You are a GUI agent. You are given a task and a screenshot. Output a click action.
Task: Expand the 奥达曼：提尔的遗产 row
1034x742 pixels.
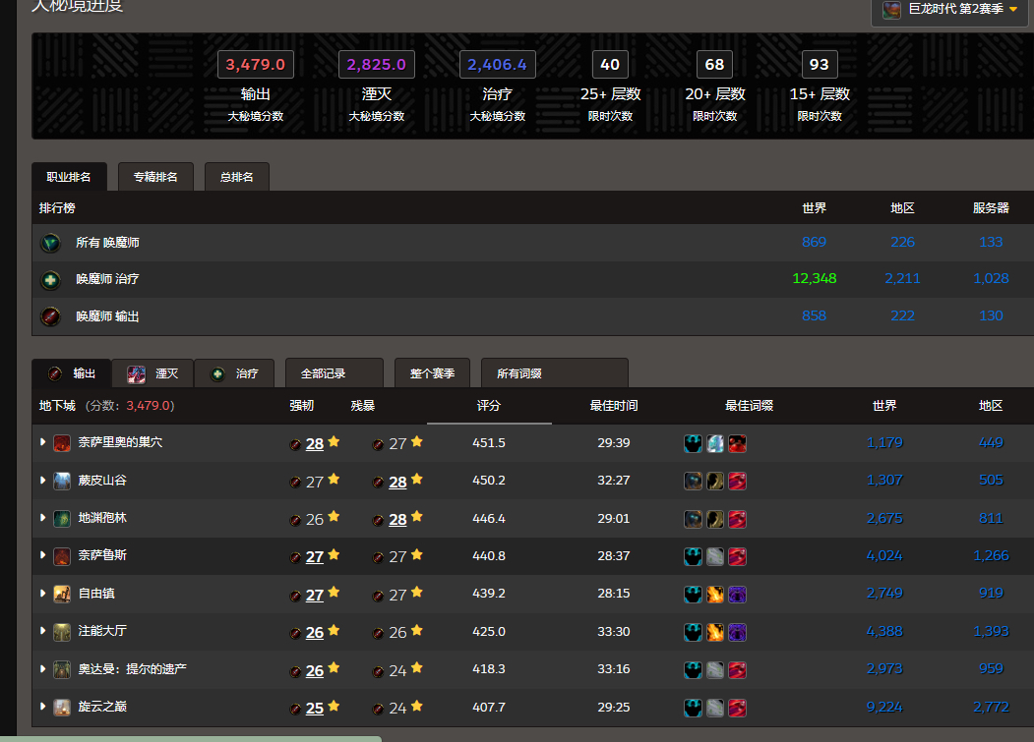pyautogui.click(x=42, y=669)
